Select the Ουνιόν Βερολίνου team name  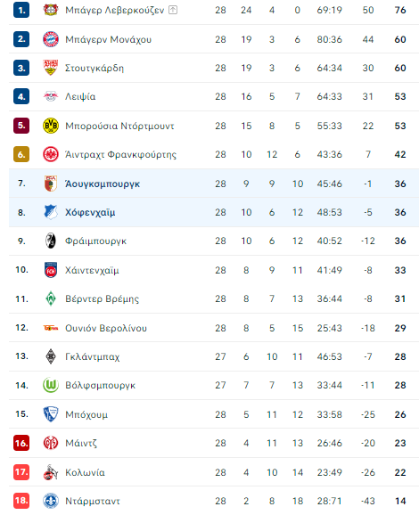106,328
